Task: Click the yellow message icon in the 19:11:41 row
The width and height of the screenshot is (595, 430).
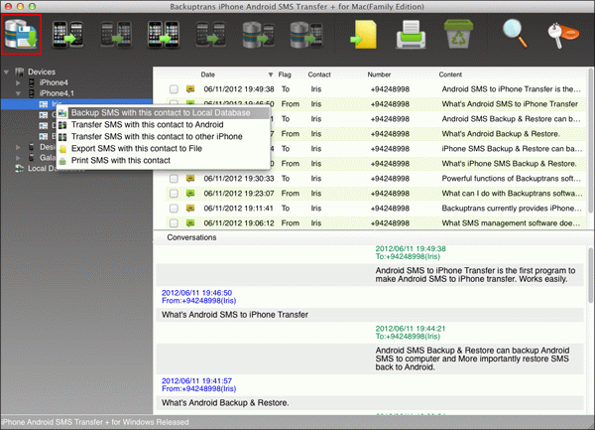Action: [x=190, y=209]
